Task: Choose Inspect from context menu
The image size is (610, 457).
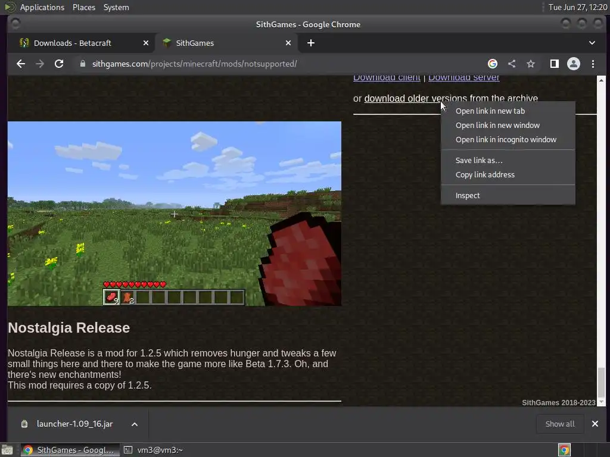Action: coord(508,195)
